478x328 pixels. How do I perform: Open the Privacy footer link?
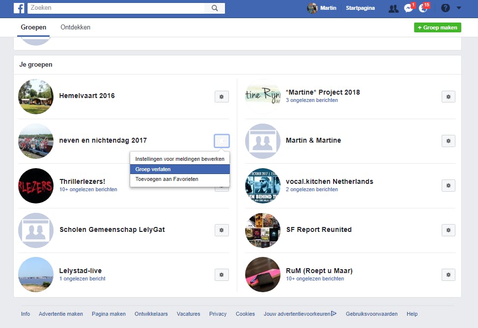pos(218,314)
